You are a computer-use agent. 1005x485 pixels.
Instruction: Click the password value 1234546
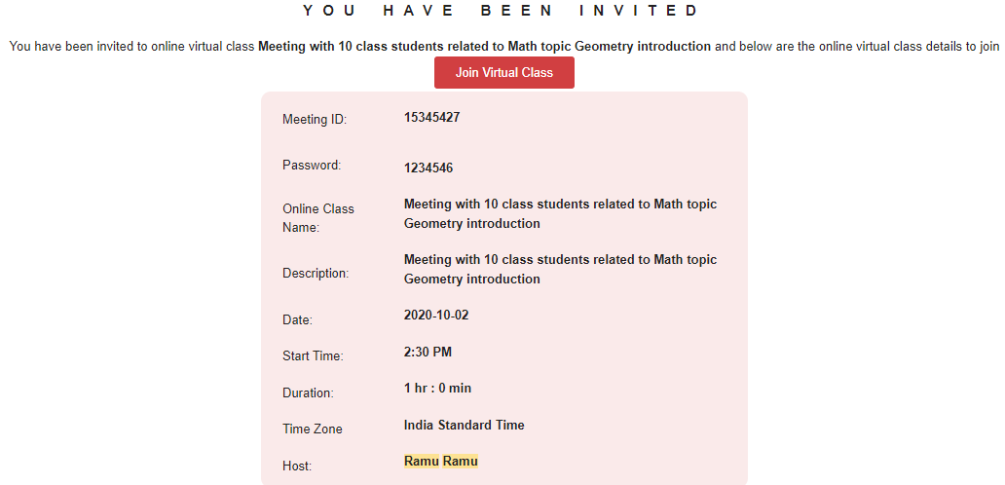428,168
